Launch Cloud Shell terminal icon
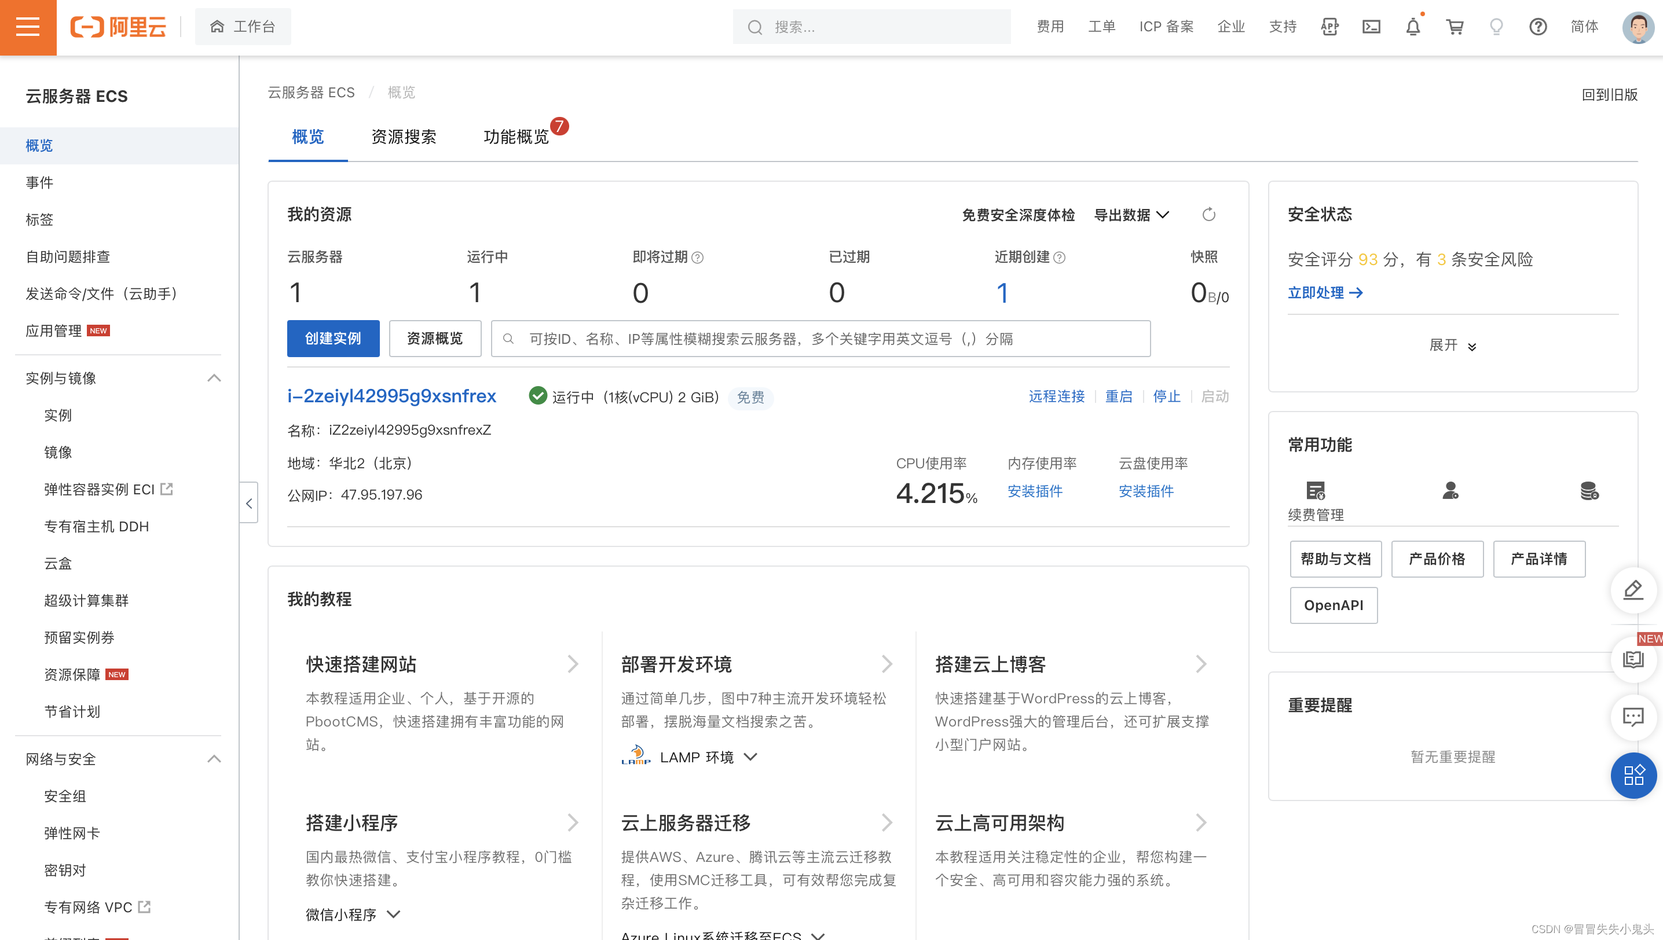This screenshot has height=940, width=1663. pos(1371,27)
